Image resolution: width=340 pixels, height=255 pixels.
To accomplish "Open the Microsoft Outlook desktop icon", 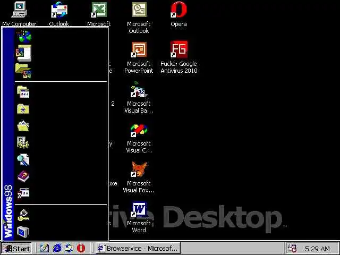I will (139, 18).
